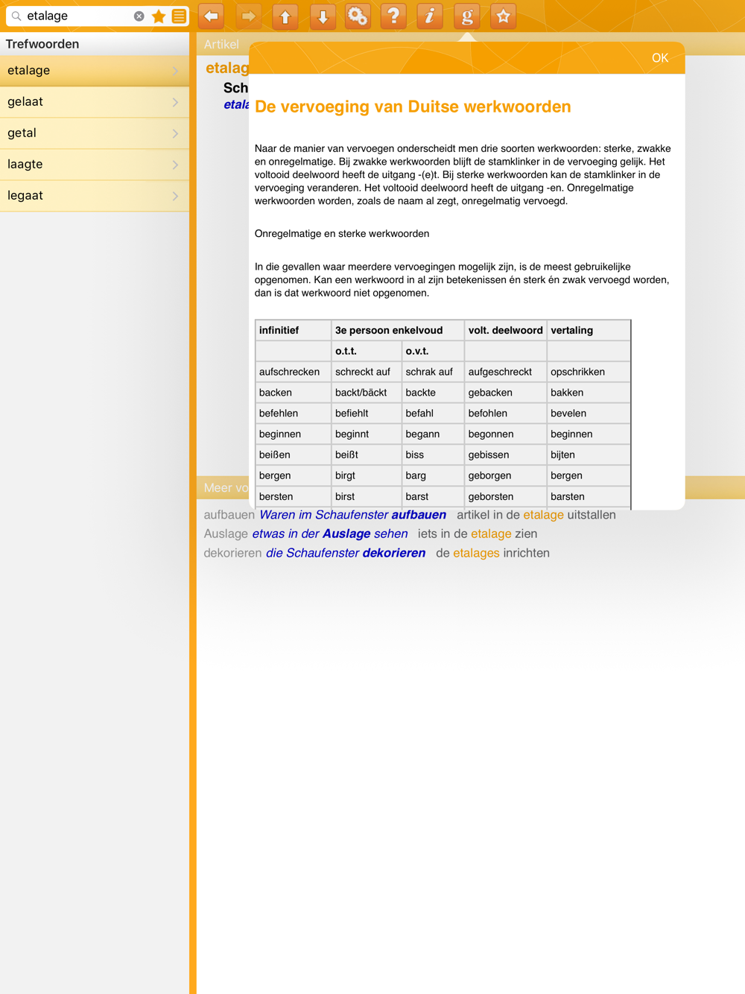Tap the outlined star button in the toolbar
745x994 pixels.
[x=504, y=16]
